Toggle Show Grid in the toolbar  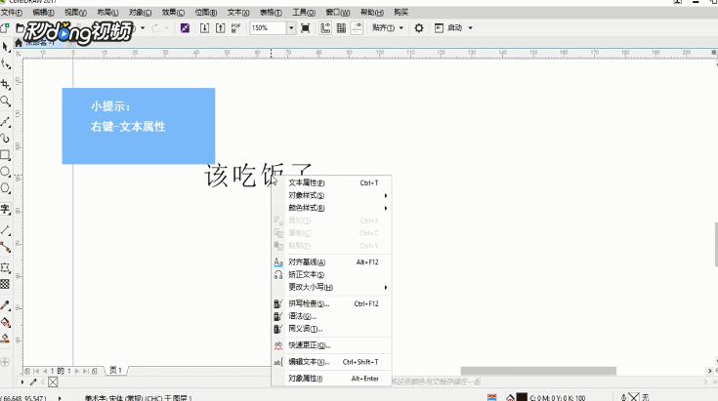point(341,28)
